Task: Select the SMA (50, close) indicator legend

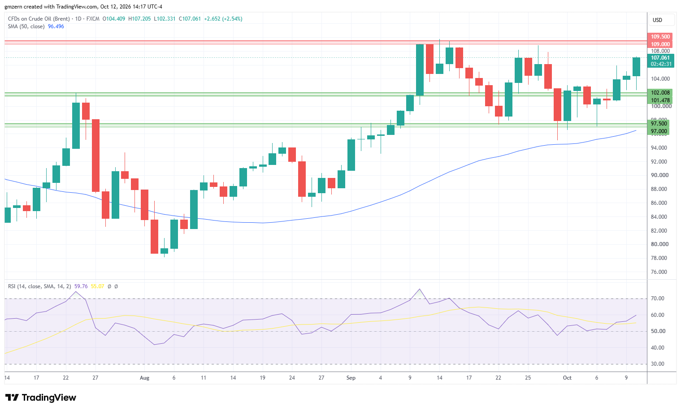Action: point(26,26)
